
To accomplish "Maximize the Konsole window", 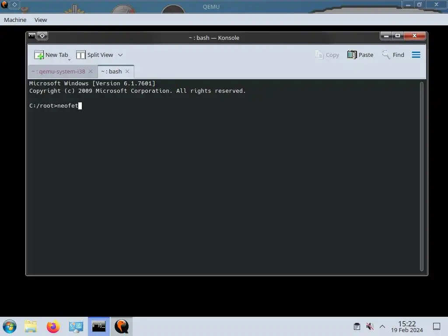I will pos(397,36).
